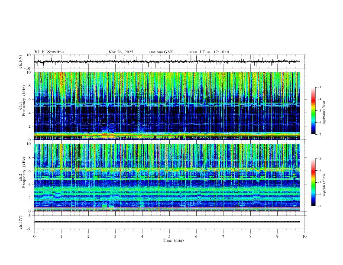343x265 pixels.
Task: Click the time axis tick label "7"
Action: tap(223, 236)
